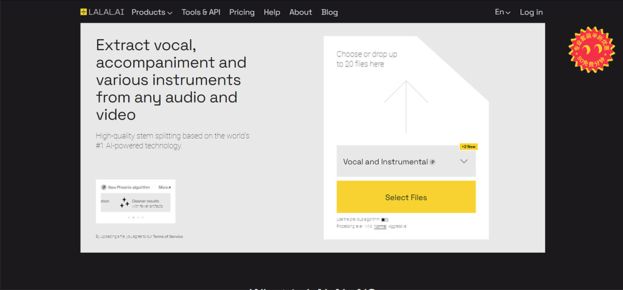Open the Pricing menu item

pyautogui.click(x=242, y=12)
